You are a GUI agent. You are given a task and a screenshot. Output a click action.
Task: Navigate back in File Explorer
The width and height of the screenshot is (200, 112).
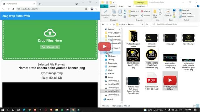(103, 24)
